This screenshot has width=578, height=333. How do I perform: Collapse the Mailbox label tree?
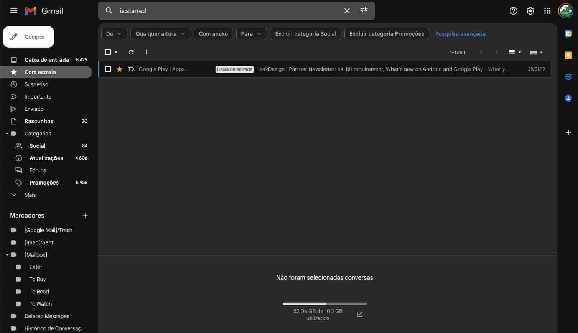pyautogui.click(x=7, y=254)
